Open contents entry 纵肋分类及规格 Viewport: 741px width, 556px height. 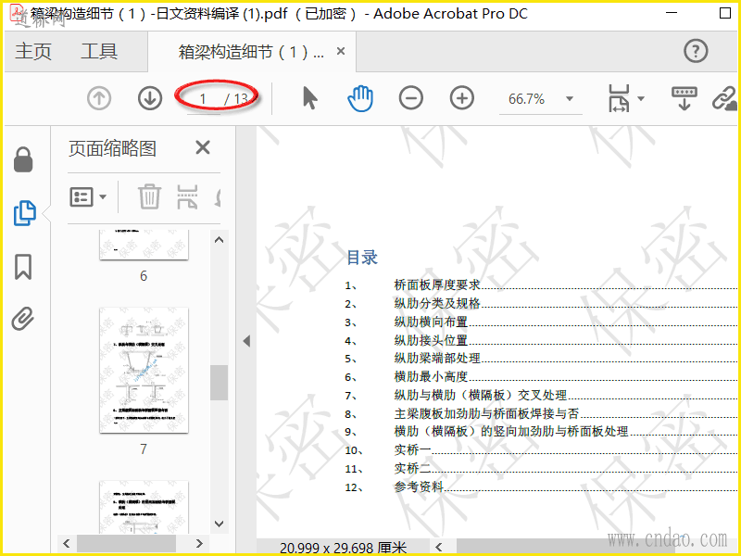(437, 303)
